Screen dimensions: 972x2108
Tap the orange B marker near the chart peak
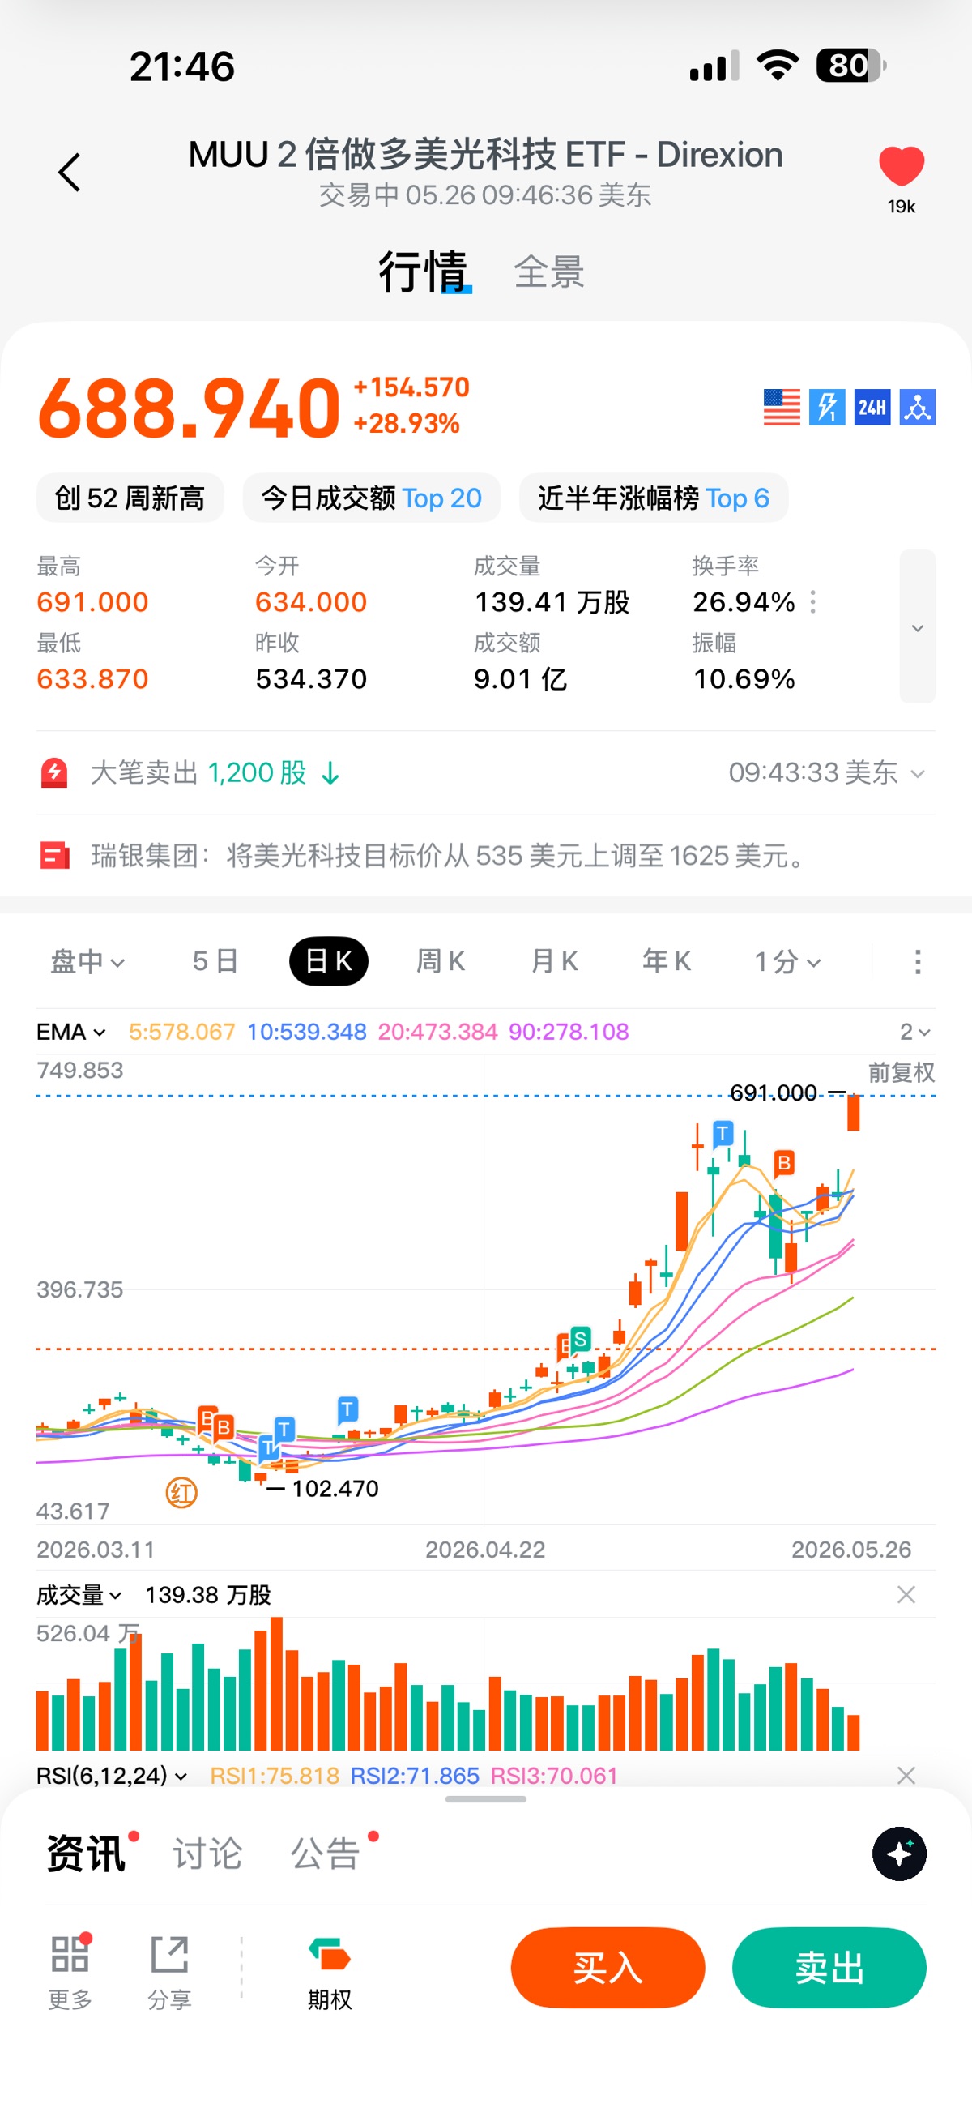coord(784,1163)
